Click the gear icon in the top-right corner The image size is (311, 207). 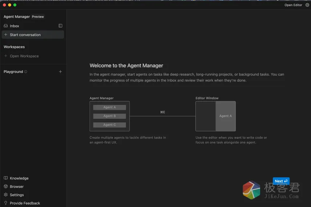(x=307, y=5)
